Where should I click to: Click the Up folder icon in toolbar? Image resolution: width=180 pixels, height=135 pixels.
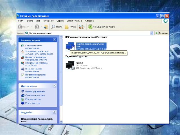click(x=46, y=27)
